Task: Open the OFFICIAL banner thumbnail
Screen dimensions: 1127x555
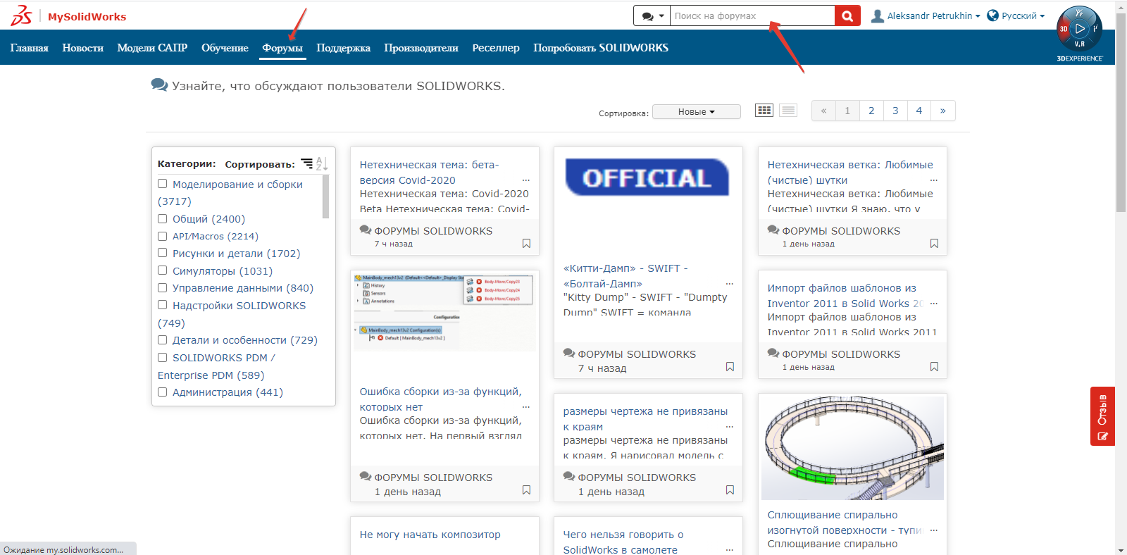Action: (x=647, y=177)
